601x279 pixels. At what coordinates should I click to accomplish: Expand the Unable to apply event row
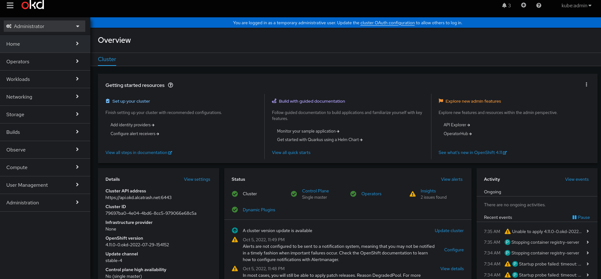587,231
